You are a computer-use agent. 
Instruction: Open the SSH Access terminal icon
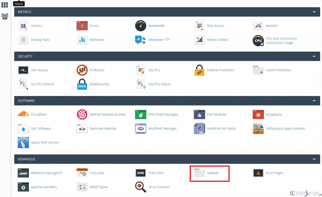click(23, 70)
